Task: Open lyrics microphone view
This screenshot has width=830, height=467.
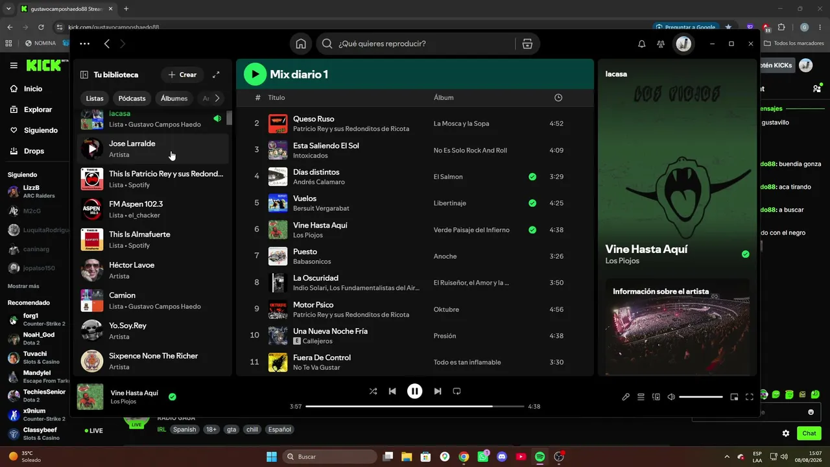Action: [x=626, y=397]
